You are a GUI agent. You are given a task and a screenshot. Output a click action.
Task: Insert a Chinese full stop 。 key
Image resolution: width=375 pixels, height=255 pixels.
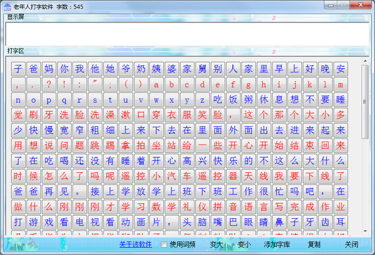tap(79, 191)
